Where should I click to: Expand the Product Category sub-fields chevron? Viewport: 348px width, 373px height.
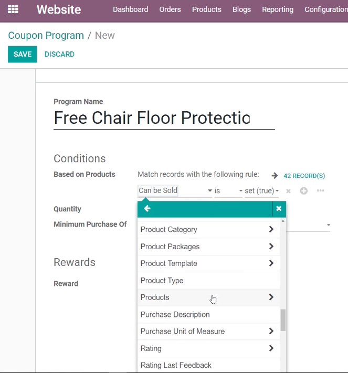tap(271, 229)
